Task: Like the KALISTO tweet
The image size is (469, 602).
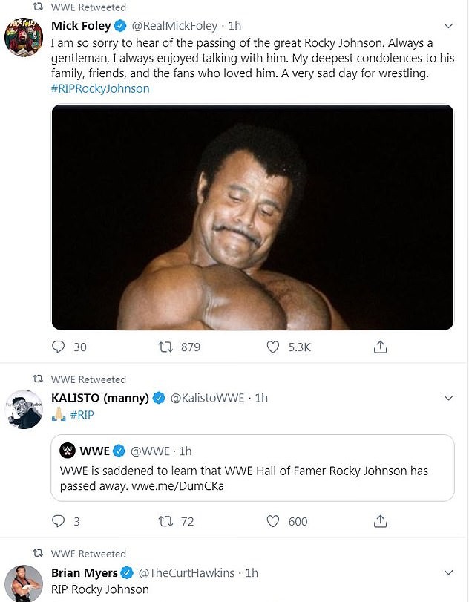Action: click(x=273, y=521)
